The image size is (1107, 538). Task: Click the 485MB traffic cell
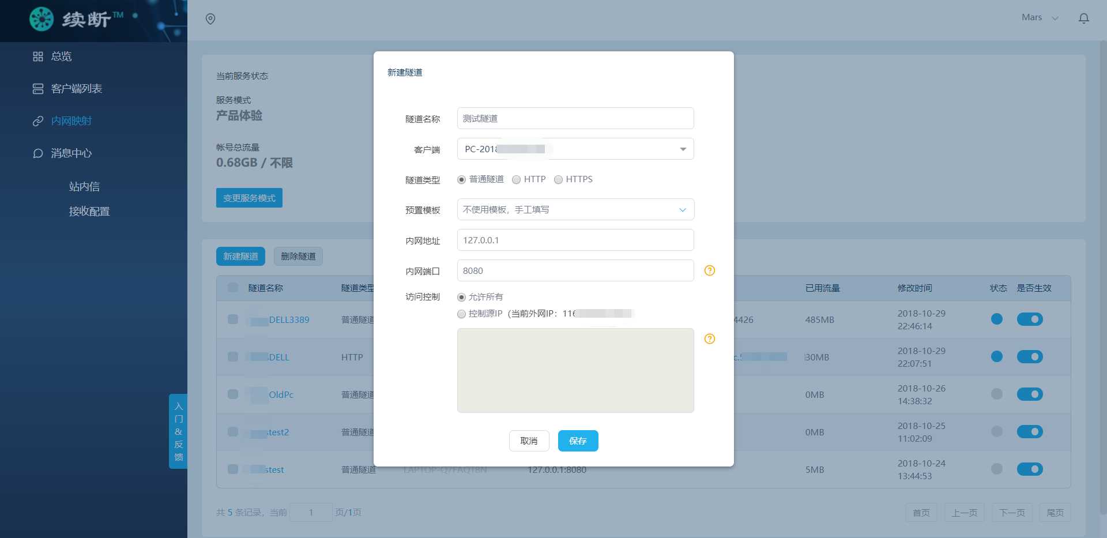pos(819,319)
